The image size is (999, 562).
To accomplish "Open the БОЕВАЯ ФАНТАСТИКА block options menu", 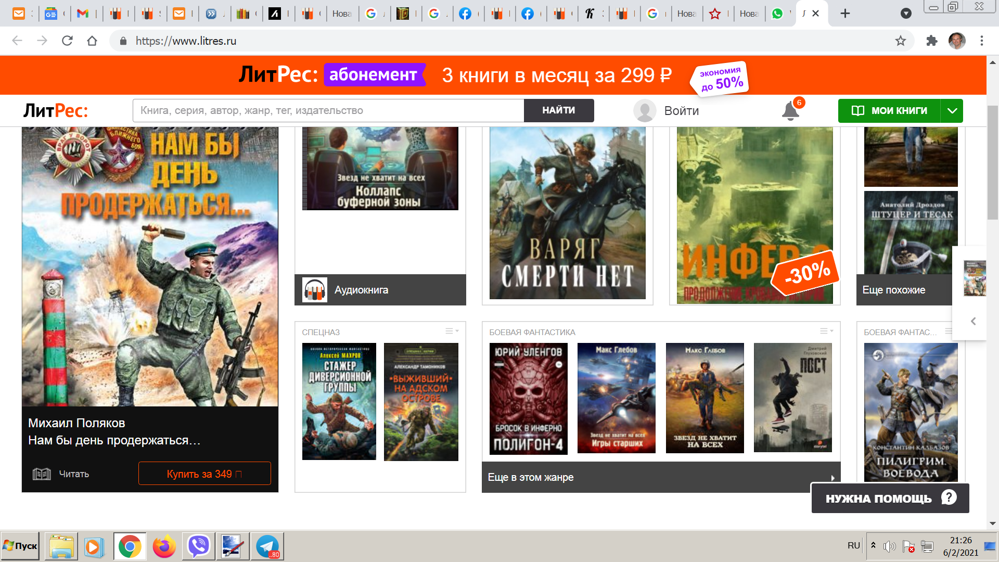I will pyautogui.click(x=826, y=331).
